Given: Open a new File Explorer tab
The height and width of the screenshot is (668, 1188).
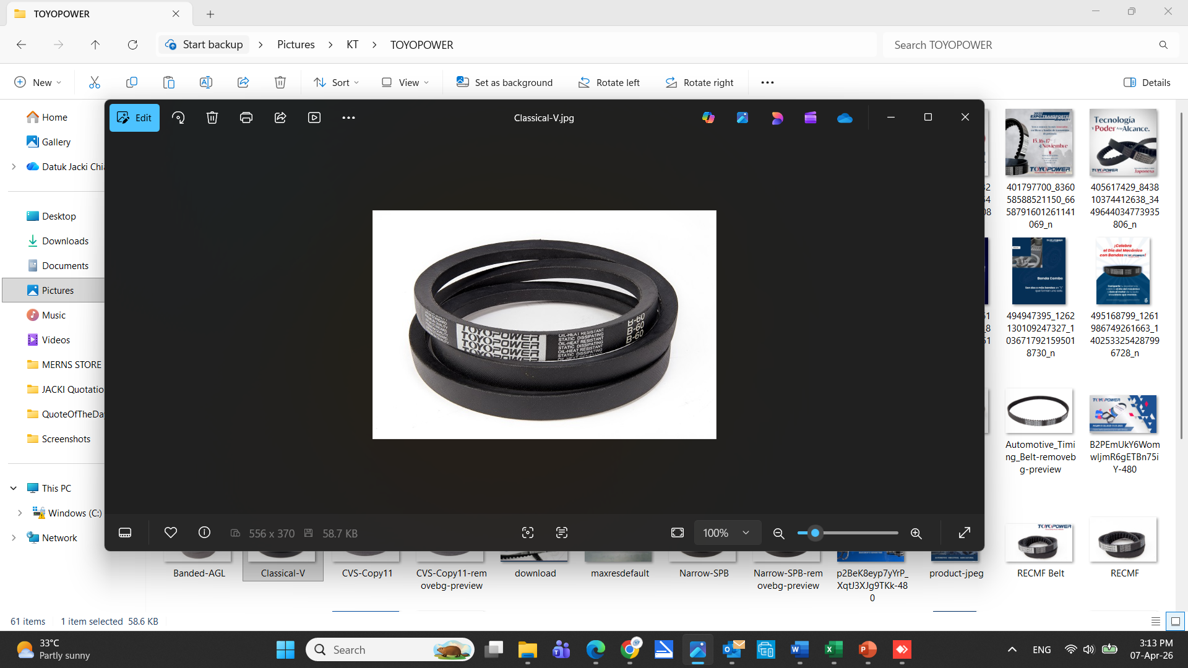Looking at the screenshot, I should pyautogui.click(x=210, y=14).
